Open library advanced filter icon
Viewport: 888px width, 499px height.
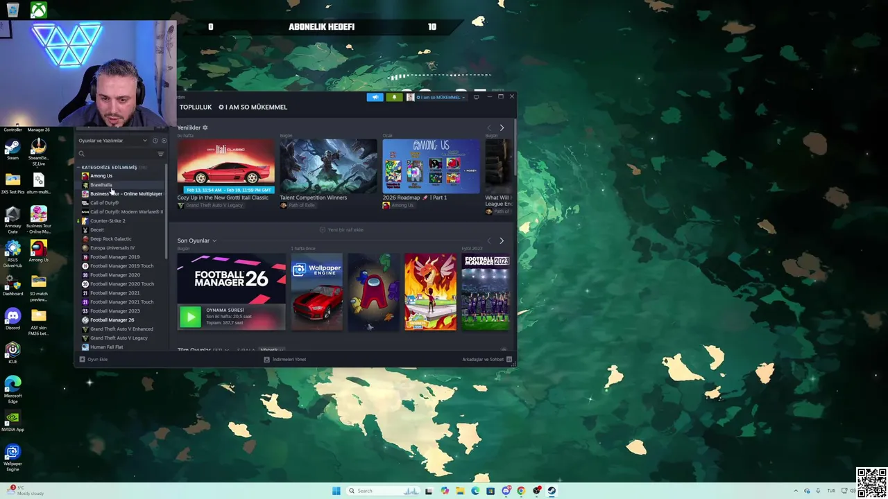(160, 154)
